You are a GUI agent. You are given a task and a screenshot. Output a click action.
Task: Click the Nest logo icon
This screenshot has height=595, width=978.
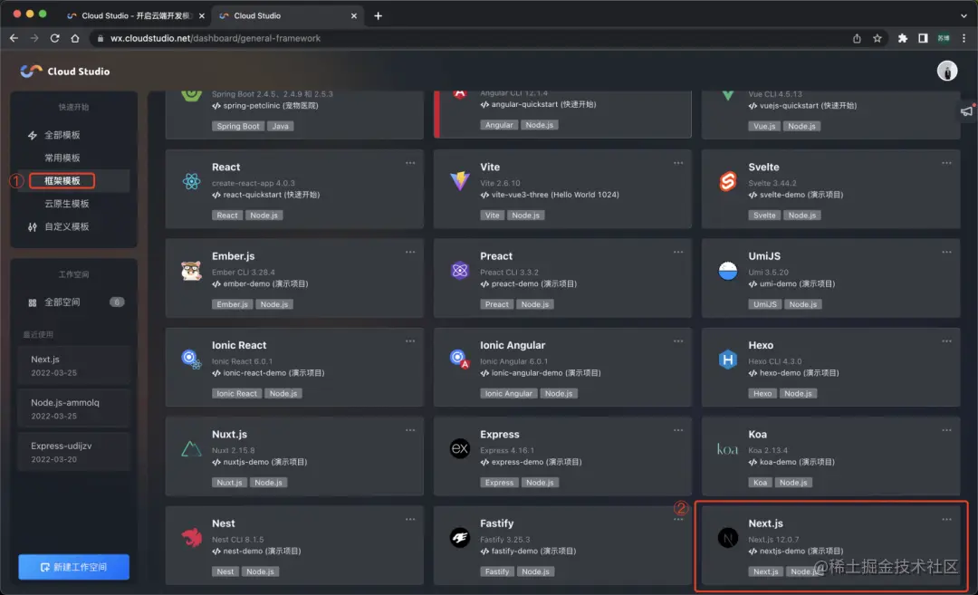pyautogui.click(x=191, y=538)
